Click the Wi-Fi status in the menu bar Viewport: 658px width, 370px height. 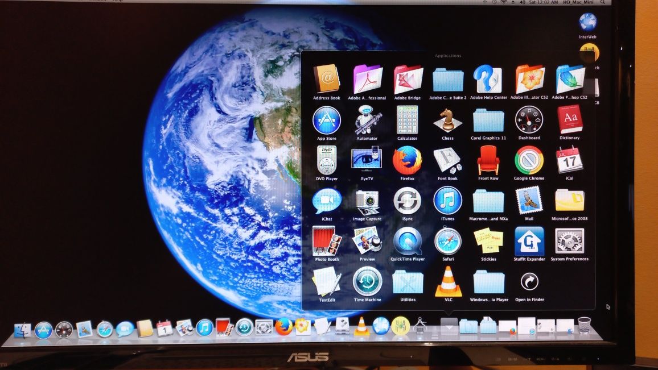coord(503,2)
